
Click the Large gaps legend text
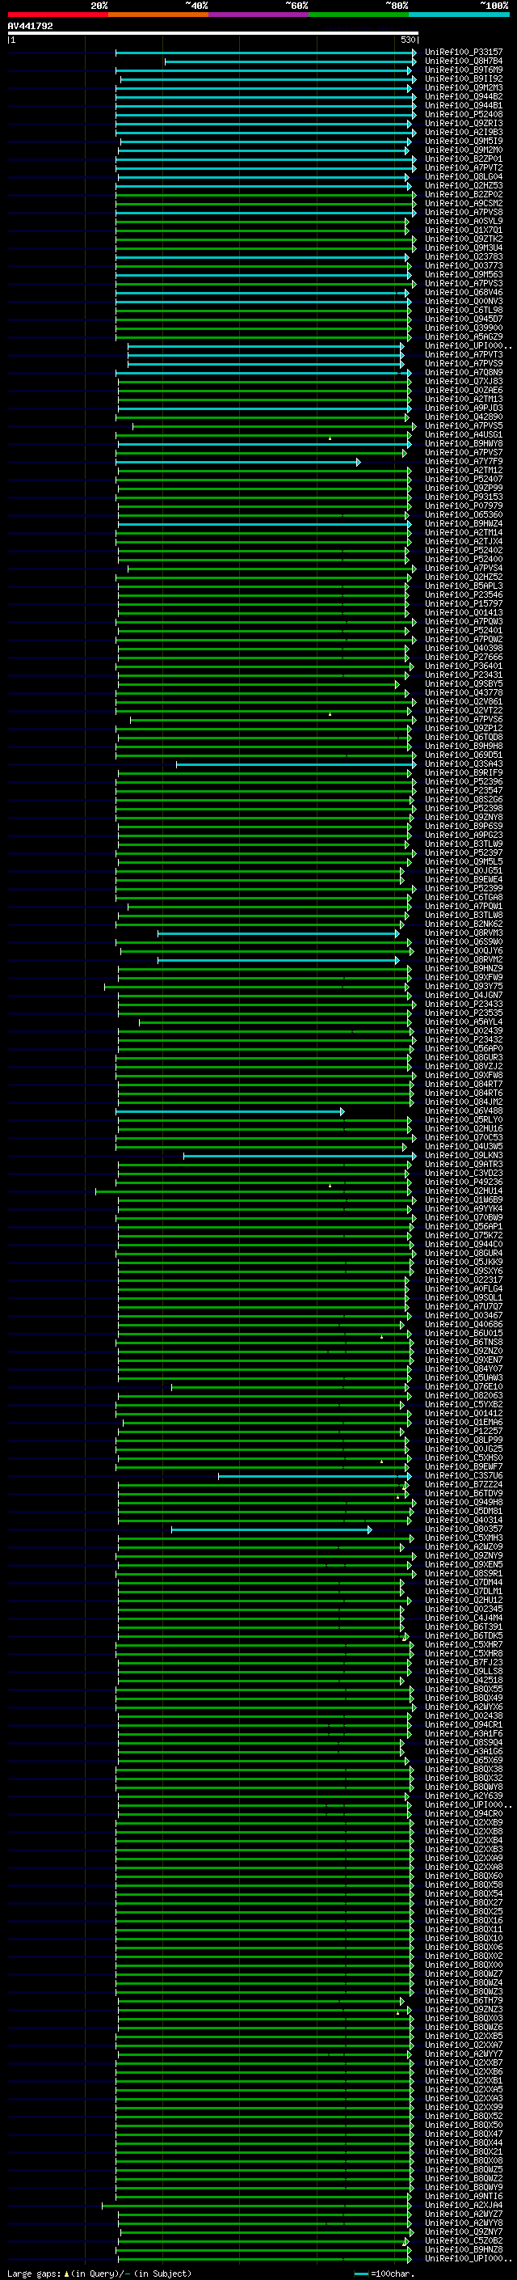99,2274
